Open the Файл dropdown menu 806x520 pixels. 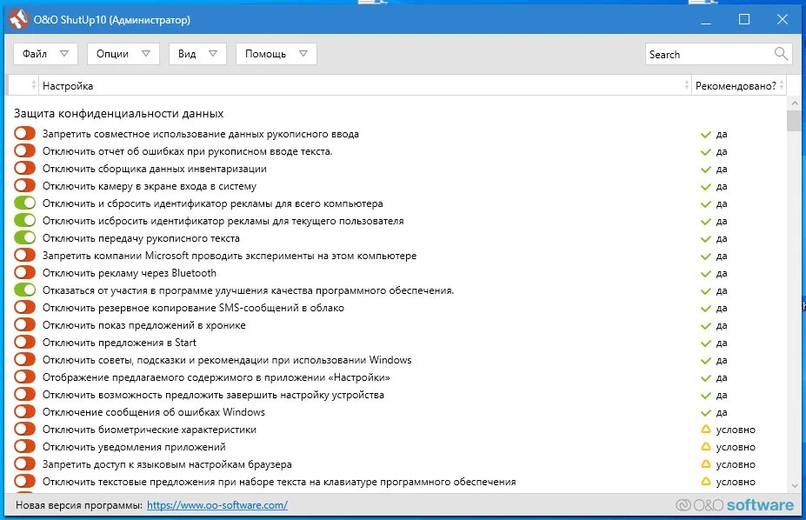[45, 54]
